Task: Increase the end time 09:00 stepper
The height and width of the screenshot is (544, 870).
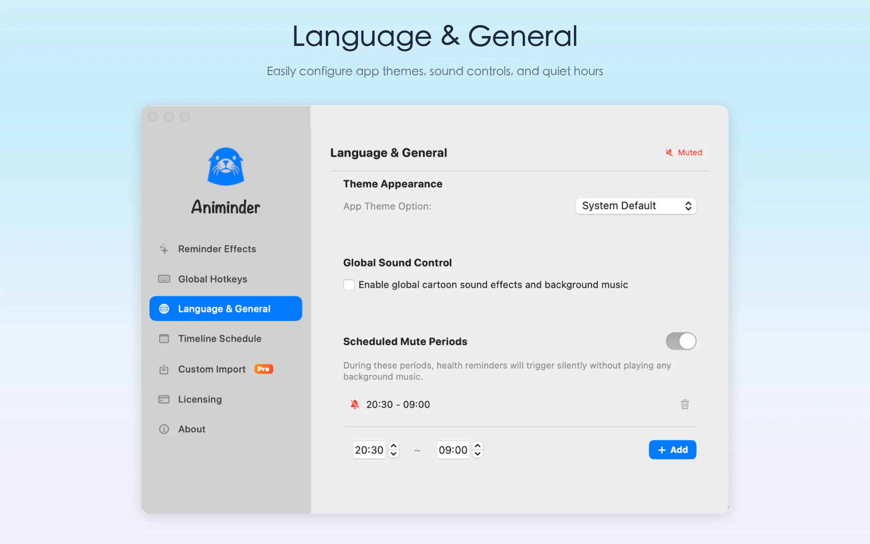Action: (x=477, y=445)
